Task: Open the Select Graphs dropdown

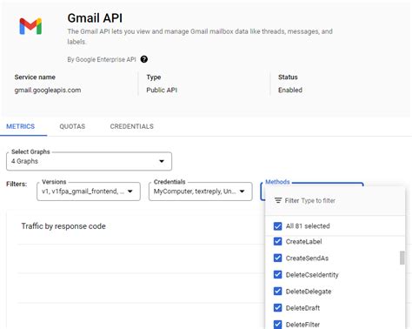Action: click(x=89, y=161)
